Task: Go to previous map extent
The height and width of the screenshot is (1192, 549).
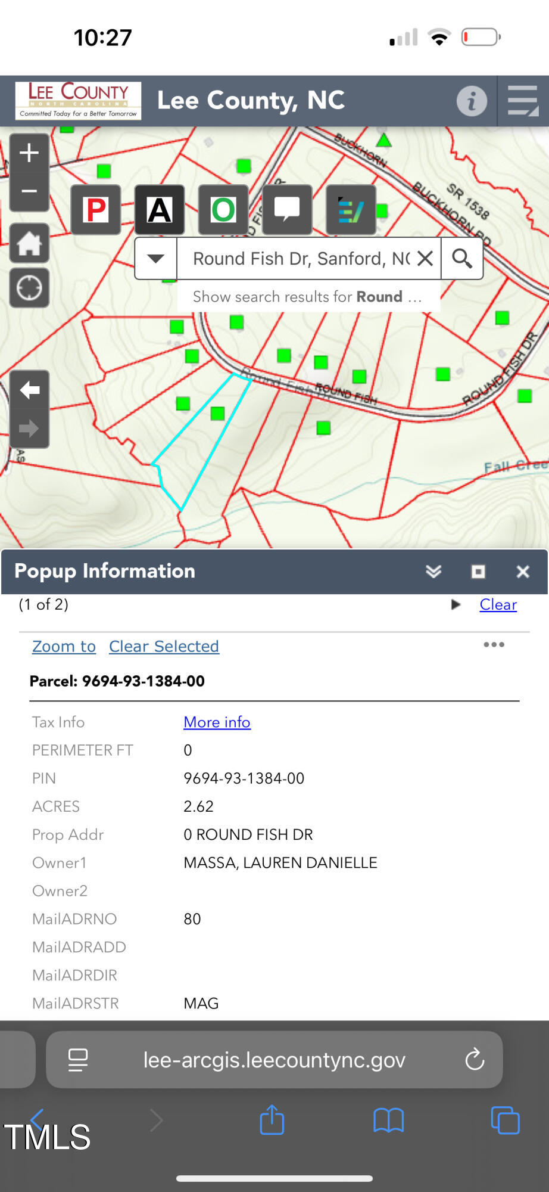Action: [29, 390]
